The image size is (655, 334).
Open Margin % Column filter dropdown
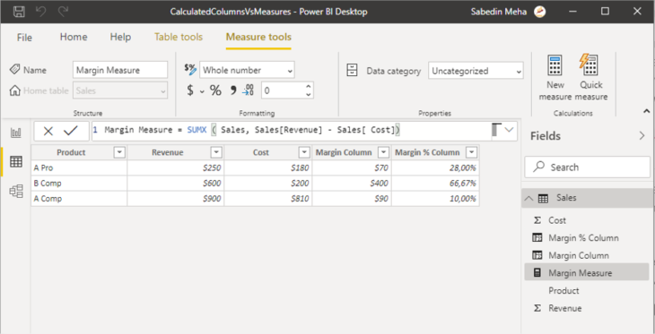[471, 152]
